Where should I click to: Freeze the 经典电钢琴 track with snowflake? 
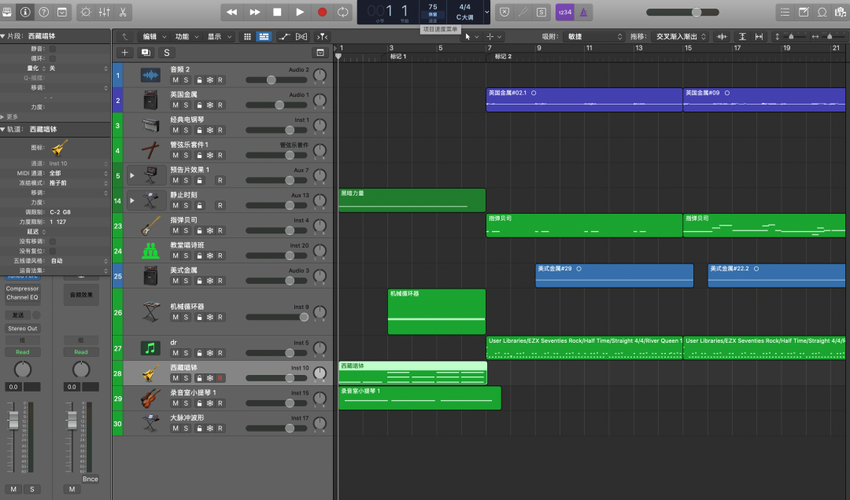210,131
